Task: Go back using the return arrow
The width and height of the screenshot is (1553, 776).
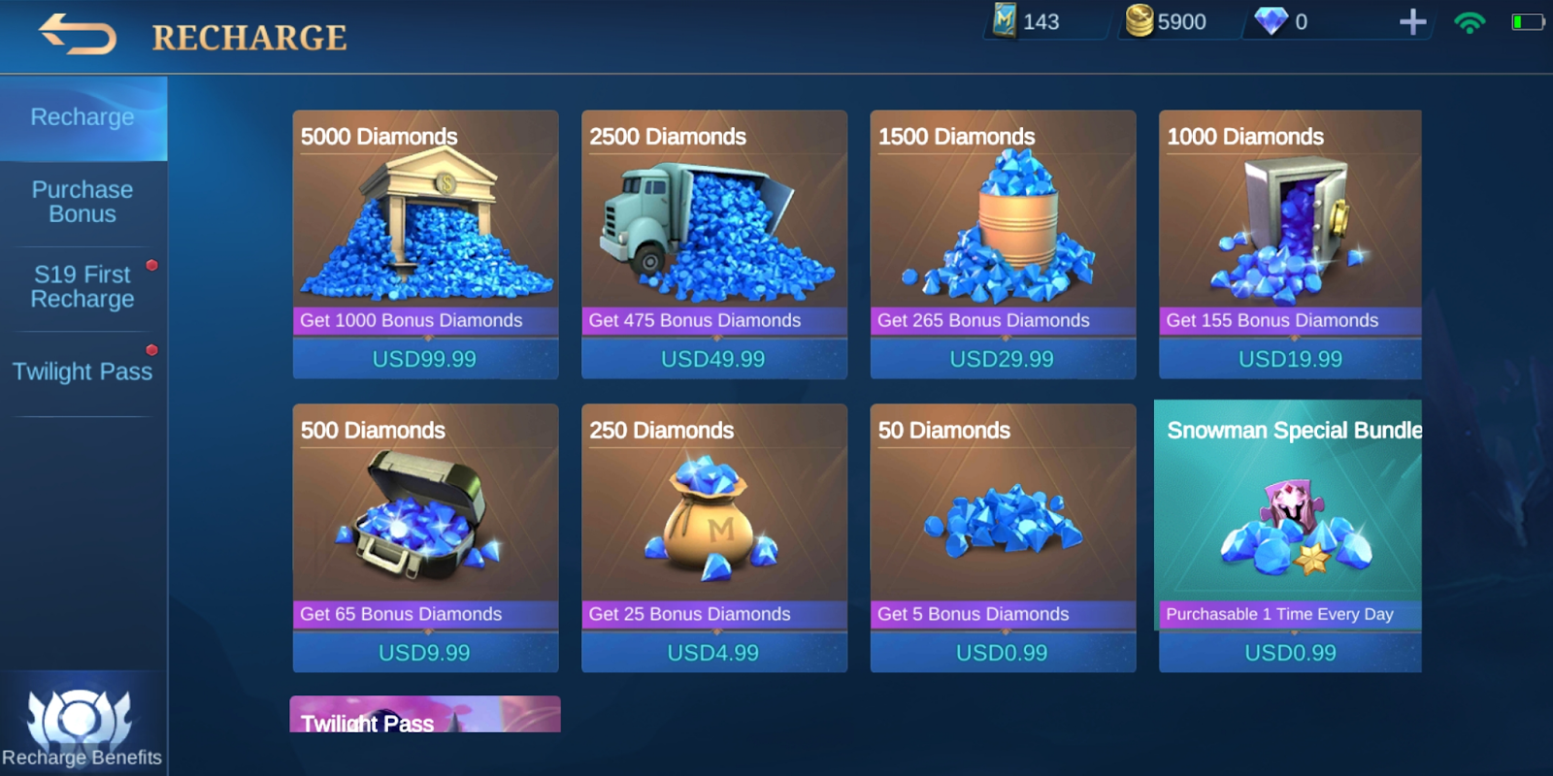Action: click(x=77, y=35)
